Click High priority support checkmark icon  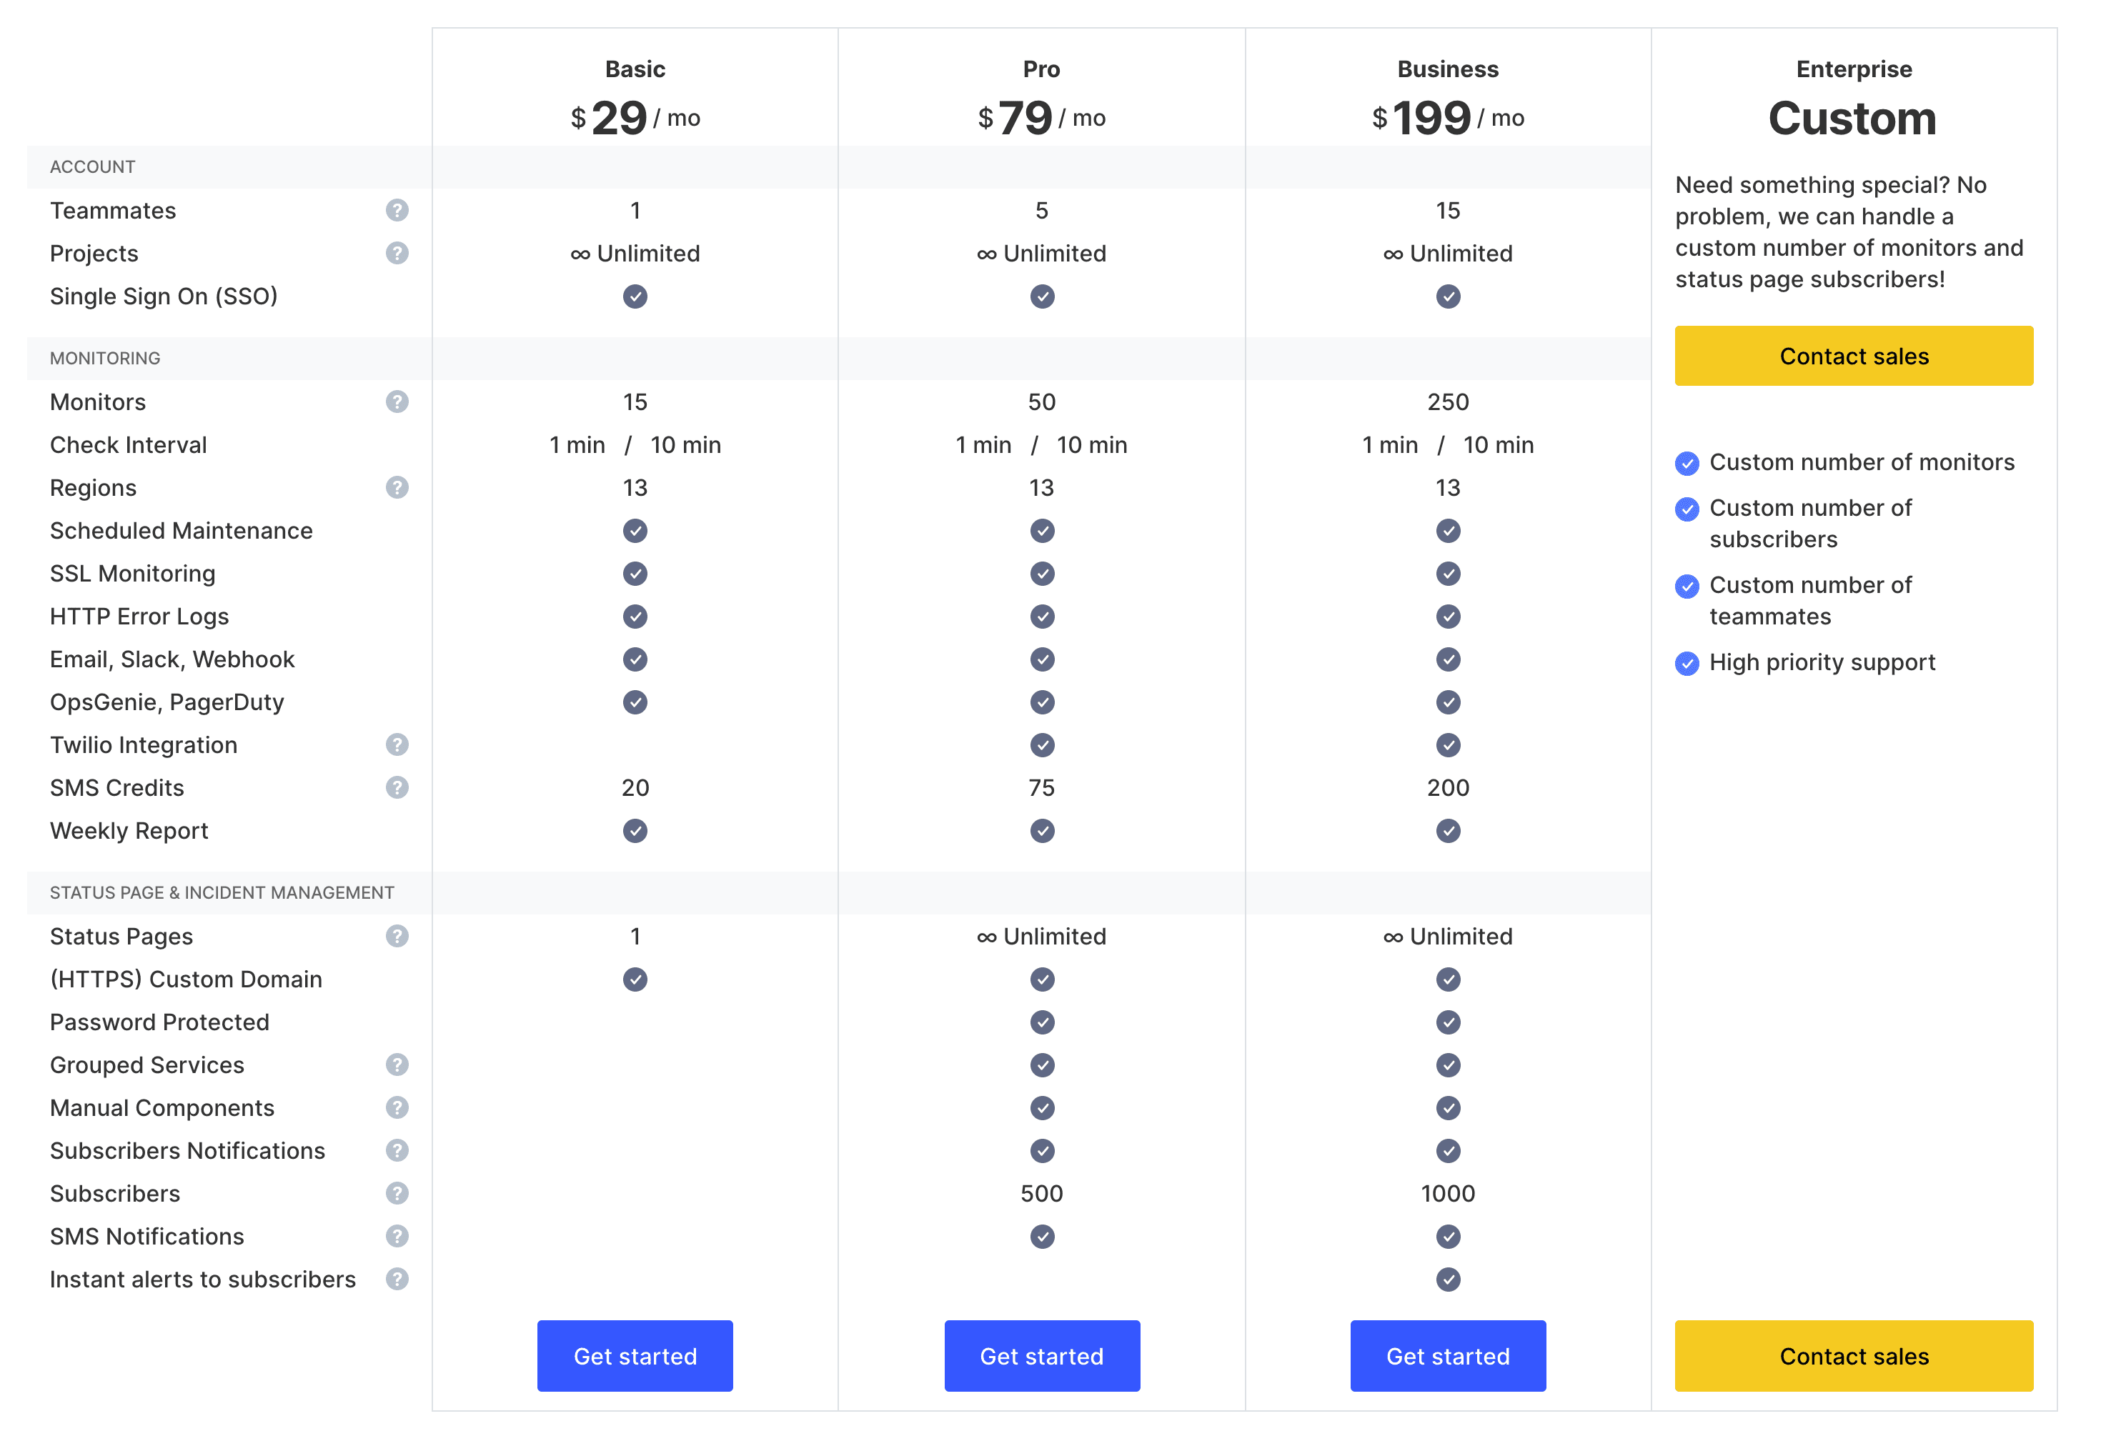coord(1687,663)
